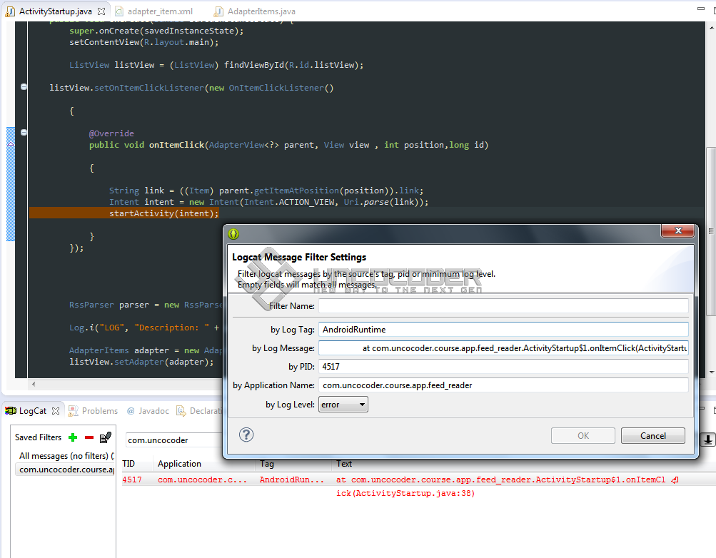
Task: Click the Filter Name input field
Action: click(503, 305)
